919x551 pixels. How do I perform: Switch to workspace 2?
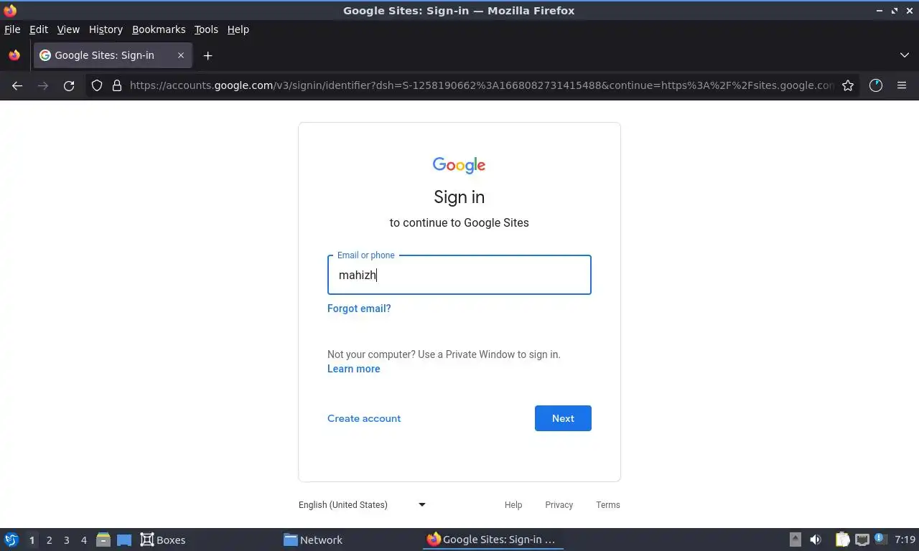(x=49, y=540)
